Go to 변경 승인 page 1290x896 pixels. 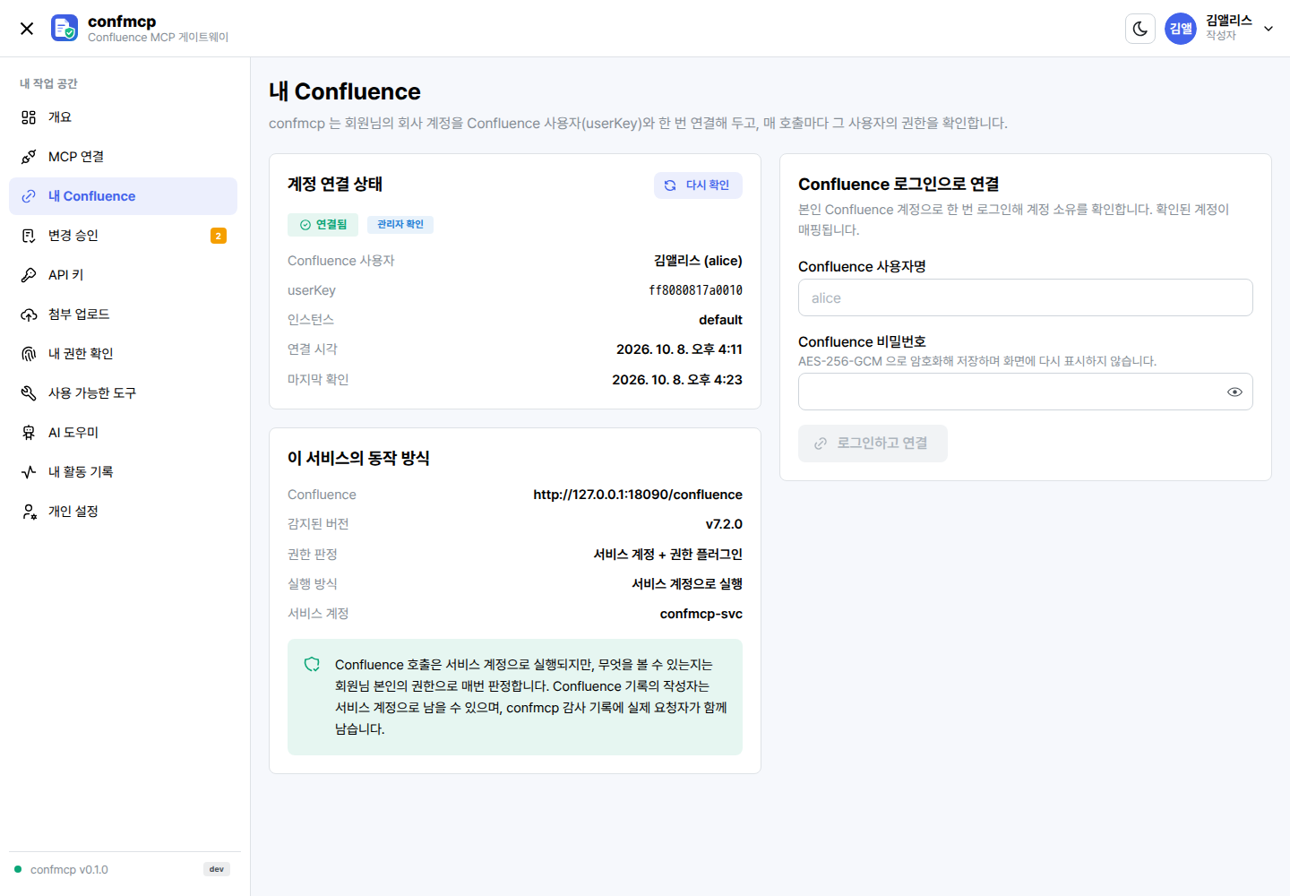[123, 236]
